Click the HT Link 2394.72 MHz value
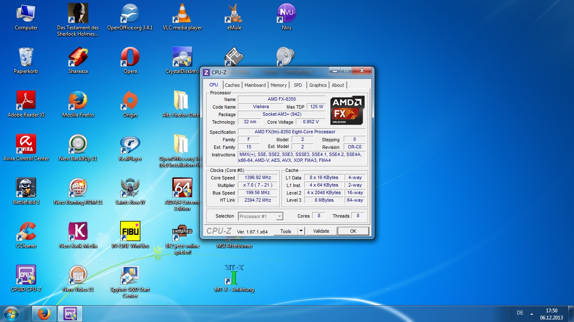 pos(258,200)
